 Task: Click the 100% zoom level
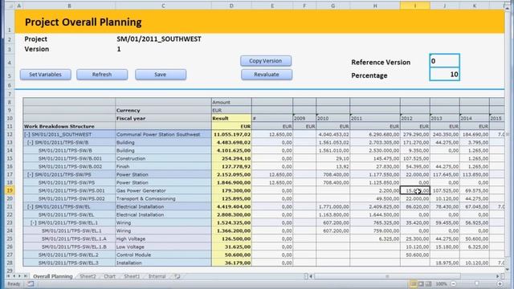[441, 283]
